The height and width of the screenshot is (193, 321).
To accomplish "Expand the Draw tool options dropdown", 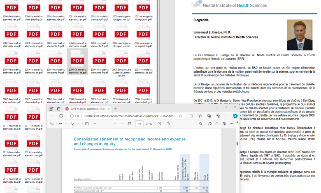I will point(66,124).
